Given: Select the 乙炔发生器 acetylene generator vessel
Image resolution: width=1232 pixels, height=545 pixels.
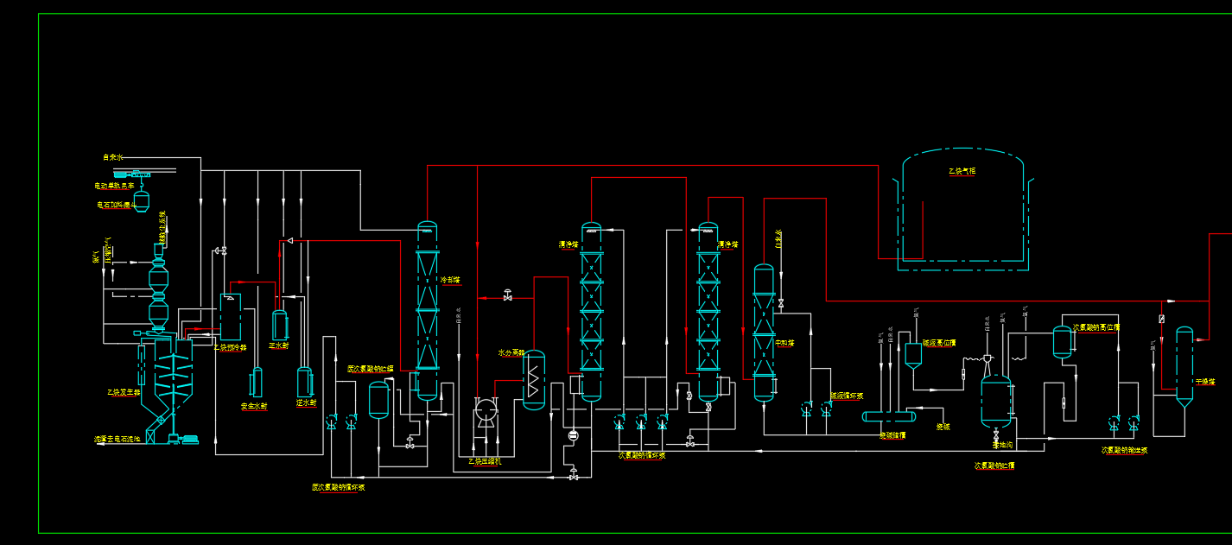Looking at the screenshot, I should [168, 389].
